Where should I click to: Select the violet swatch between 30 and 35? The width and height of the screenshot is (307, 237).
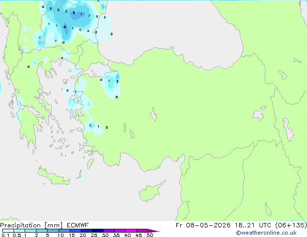(109, 231)
